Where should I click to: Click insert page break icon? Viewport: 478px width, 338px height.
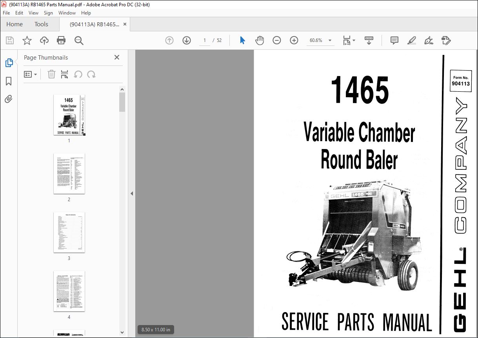tap(65, 74)
